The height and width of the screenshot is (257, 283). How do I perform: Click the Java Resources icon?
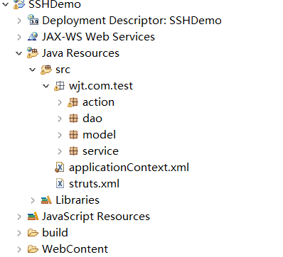33,53
